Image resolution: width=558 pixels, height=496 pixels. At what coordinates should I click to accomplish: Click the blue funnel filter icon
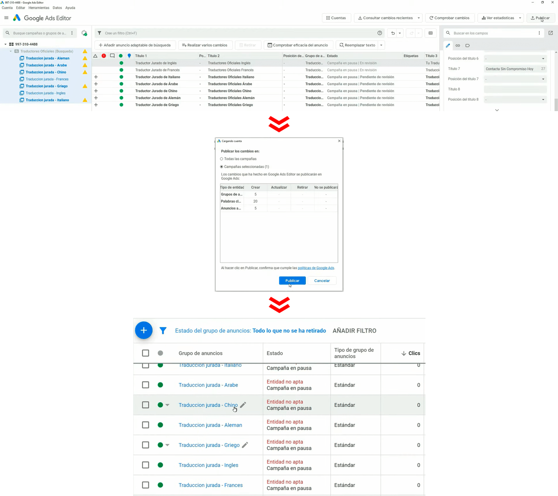coord(163,331)
